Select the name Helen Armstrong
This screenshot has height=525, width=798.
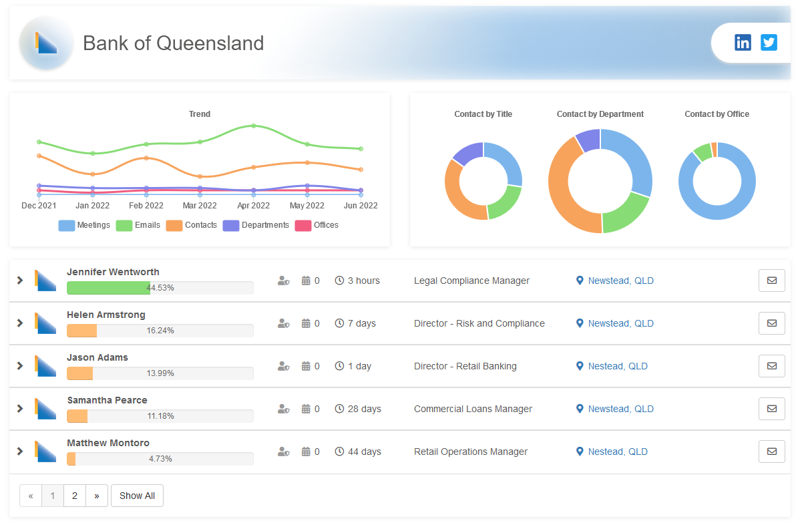106,315
